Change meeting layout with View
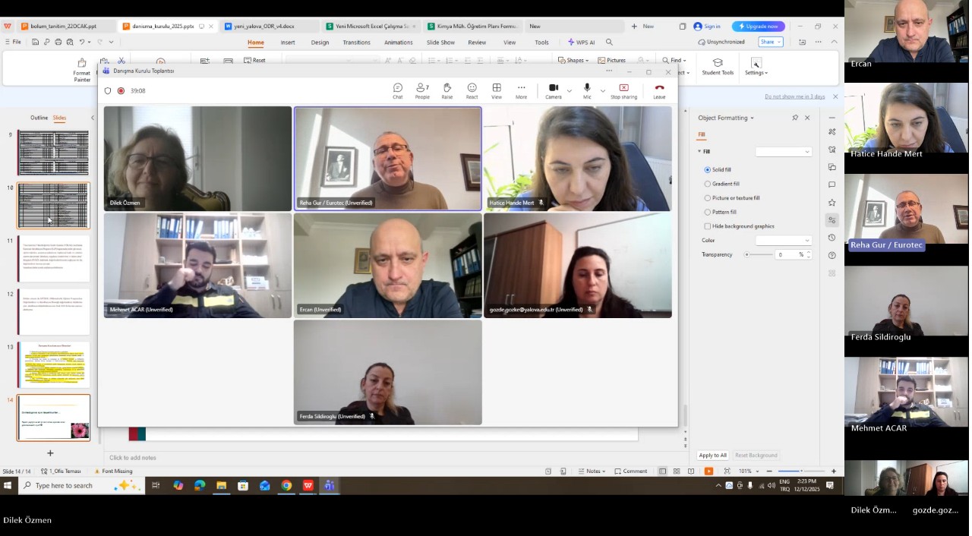 497,90
